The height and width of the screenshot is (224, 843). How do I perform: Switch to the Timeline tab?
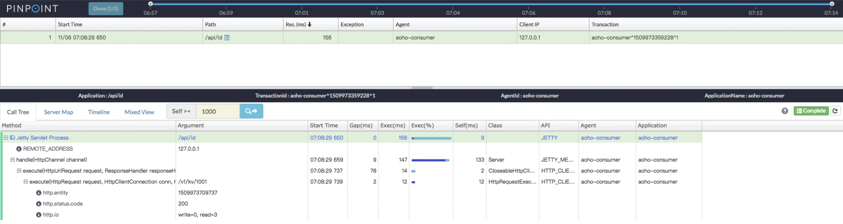pos(99,112)
